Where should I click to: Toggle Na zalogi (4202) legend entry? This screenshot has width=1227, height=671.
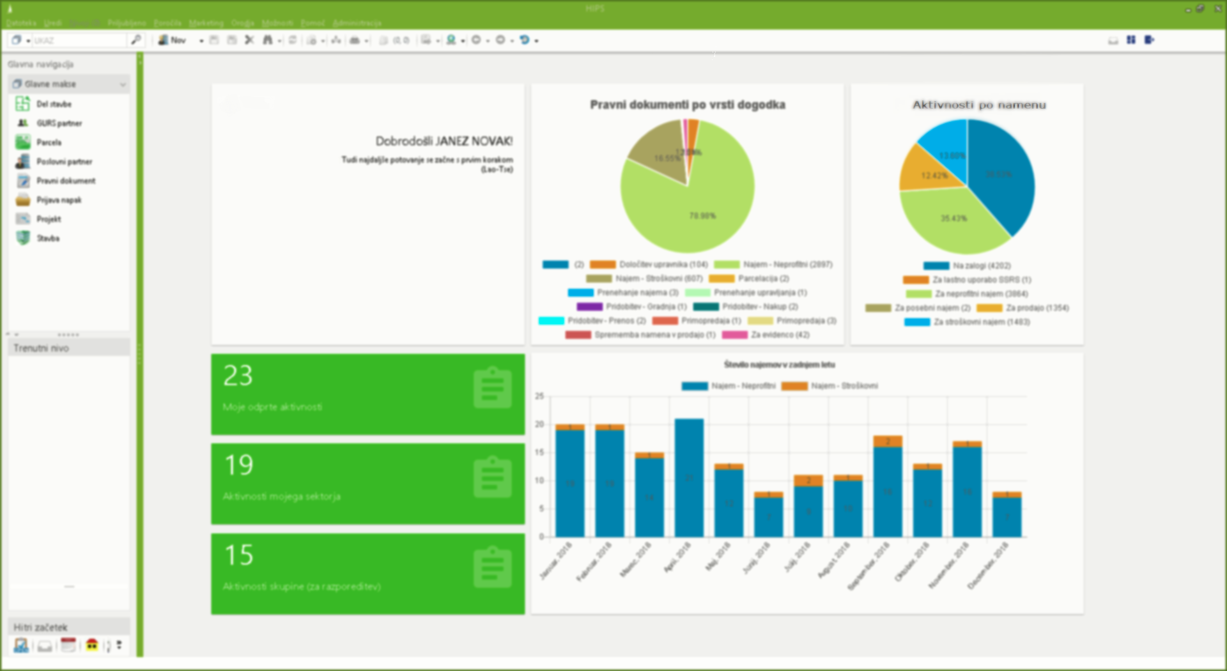point(967,266)
